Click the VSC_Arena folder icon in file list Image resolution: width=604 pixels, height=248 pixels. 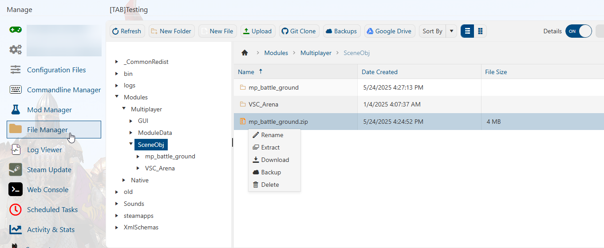pyautogui.click(x=243, y=104)
